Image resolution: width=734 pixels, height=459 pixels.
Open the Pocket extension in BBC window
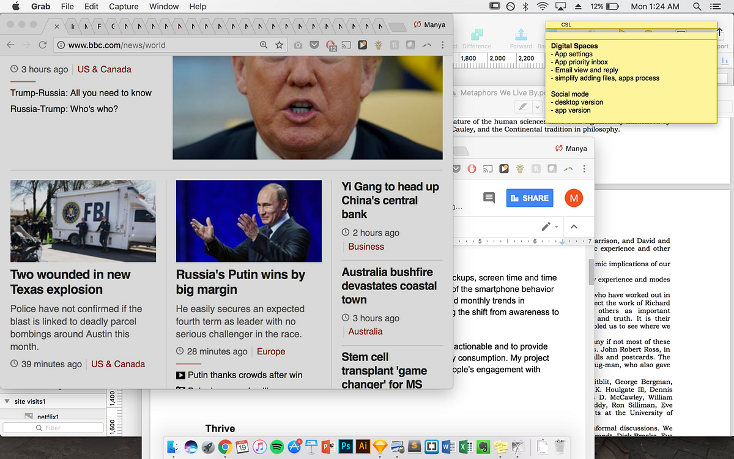click(314, 45)
